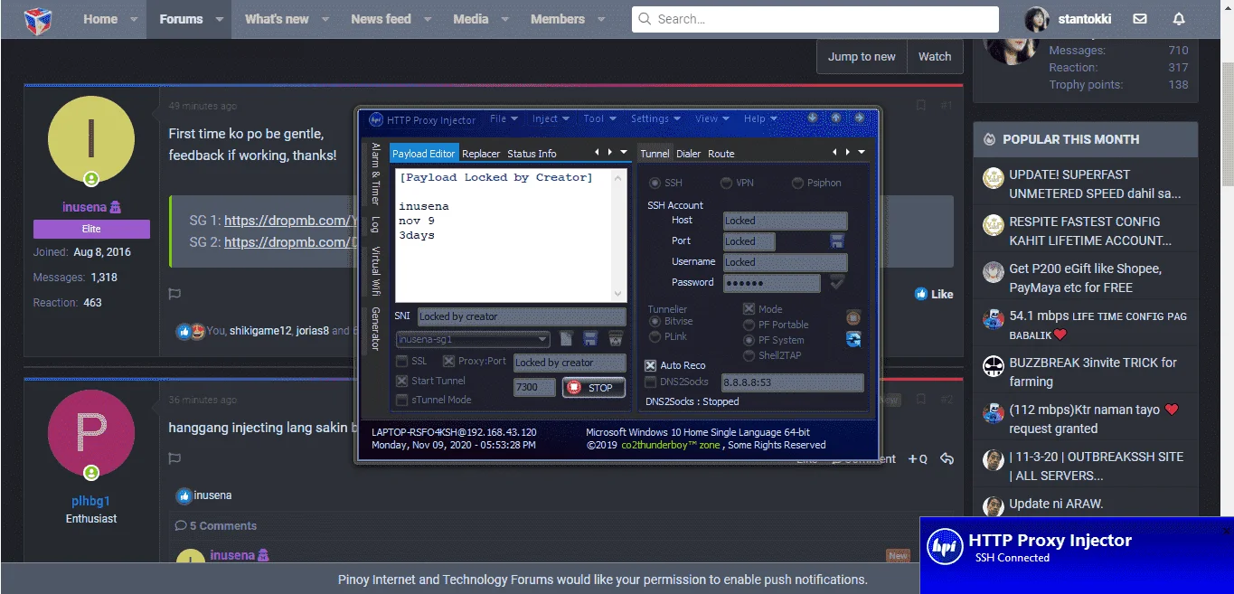The image size is (1234, 594).
Task: Select the Shell2TAP mode
Action: 749,355
